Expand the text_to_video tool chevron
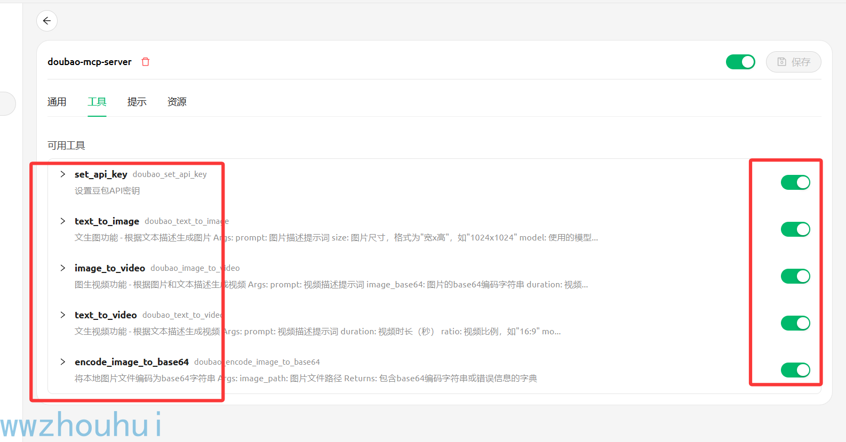Image resolution: width=846 pixels, height=442 pixels. 63,315
